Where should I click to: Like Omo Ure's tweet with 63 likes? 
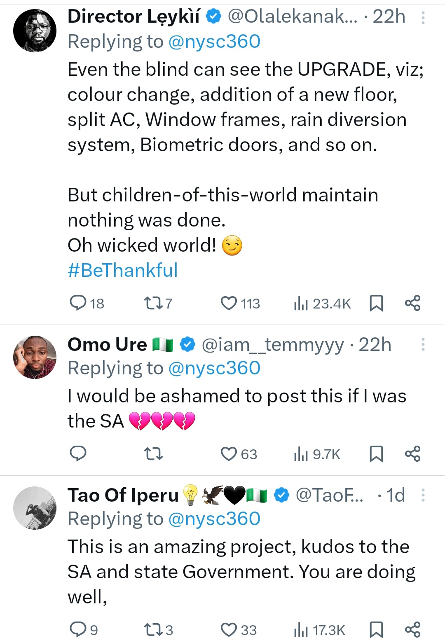(229, 454)
